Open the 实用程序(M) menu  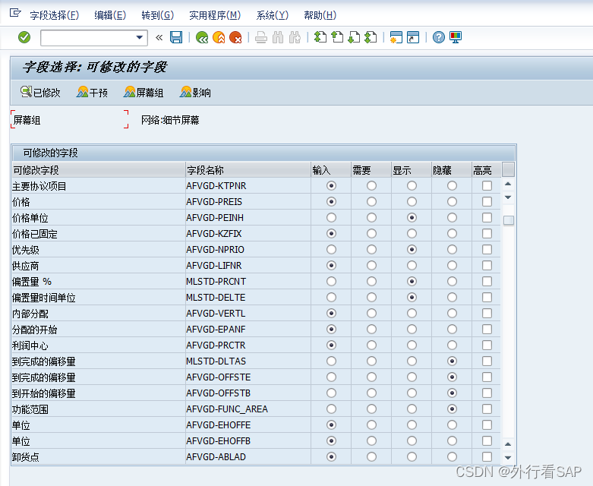click(215, 15)
